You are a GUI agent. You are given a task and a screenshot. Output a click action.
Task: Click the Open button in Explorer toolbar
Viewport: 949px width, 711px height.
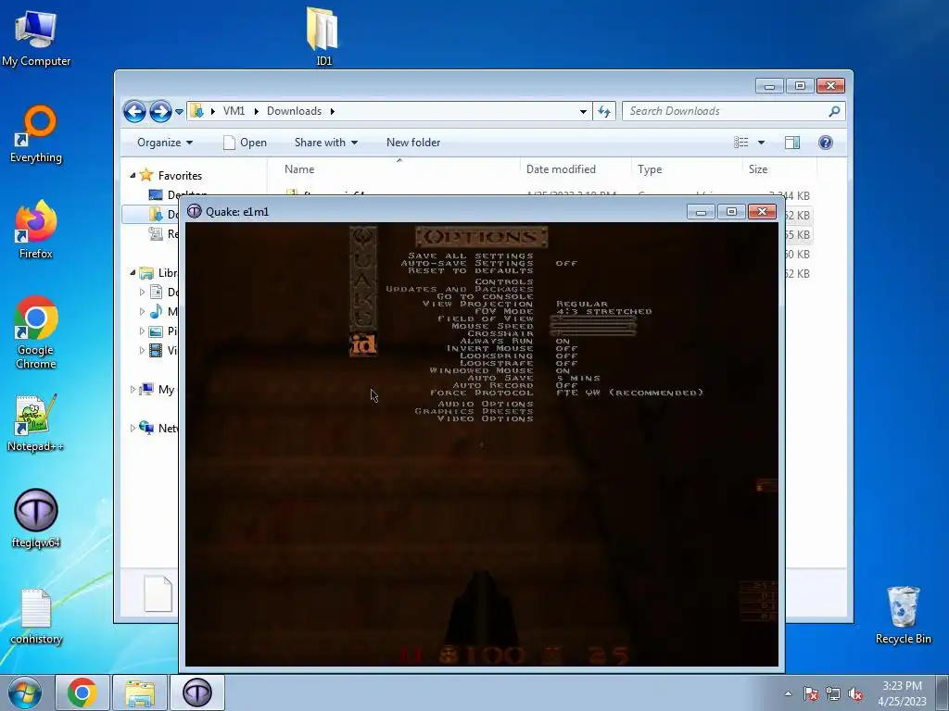(245, 143)
